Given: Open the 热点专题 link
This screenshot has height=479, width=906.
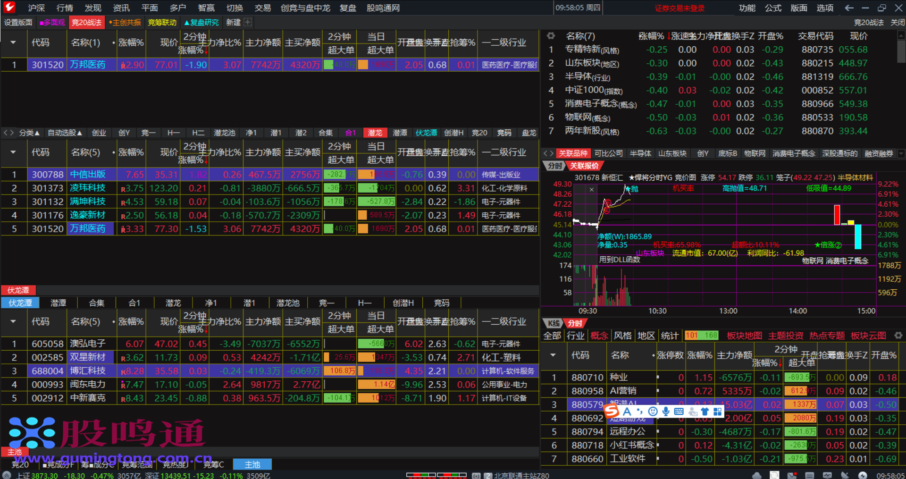Looking at the screenshot, I should (827, 336).
